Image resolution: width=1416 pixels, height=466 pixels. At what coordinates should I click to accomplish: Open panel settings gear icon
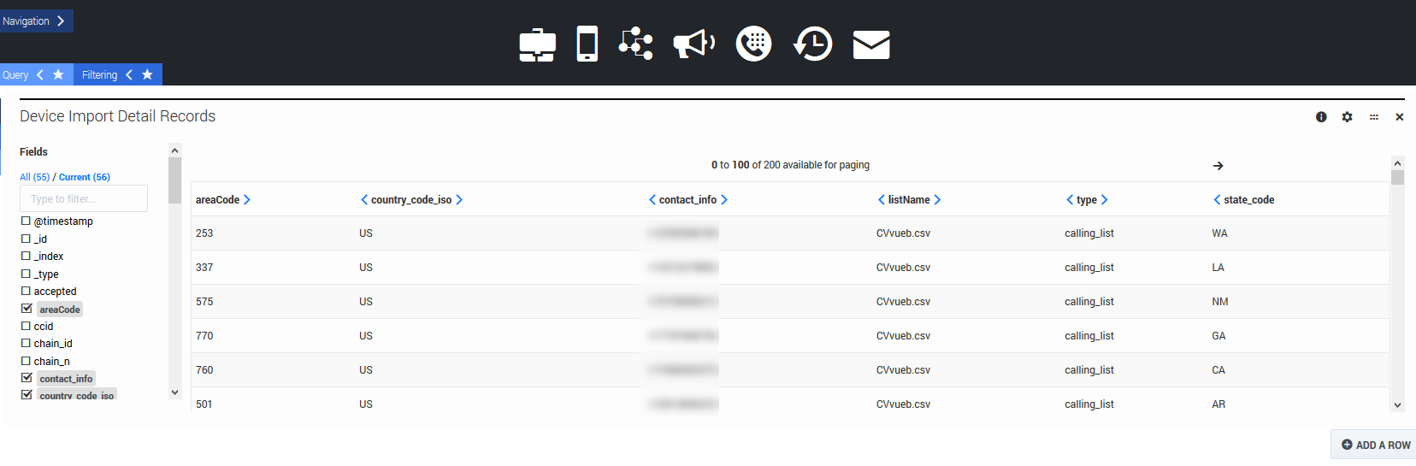(1347, 117)
